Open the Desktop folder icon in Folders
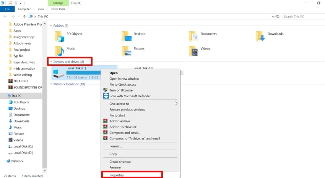The image size is (325, 178). pyautogui.click(x=127, y=36)
